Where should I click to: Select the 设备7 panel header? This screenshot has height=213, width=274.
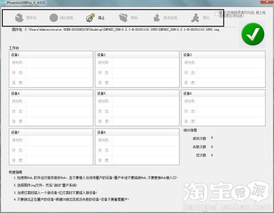[51, 133]
